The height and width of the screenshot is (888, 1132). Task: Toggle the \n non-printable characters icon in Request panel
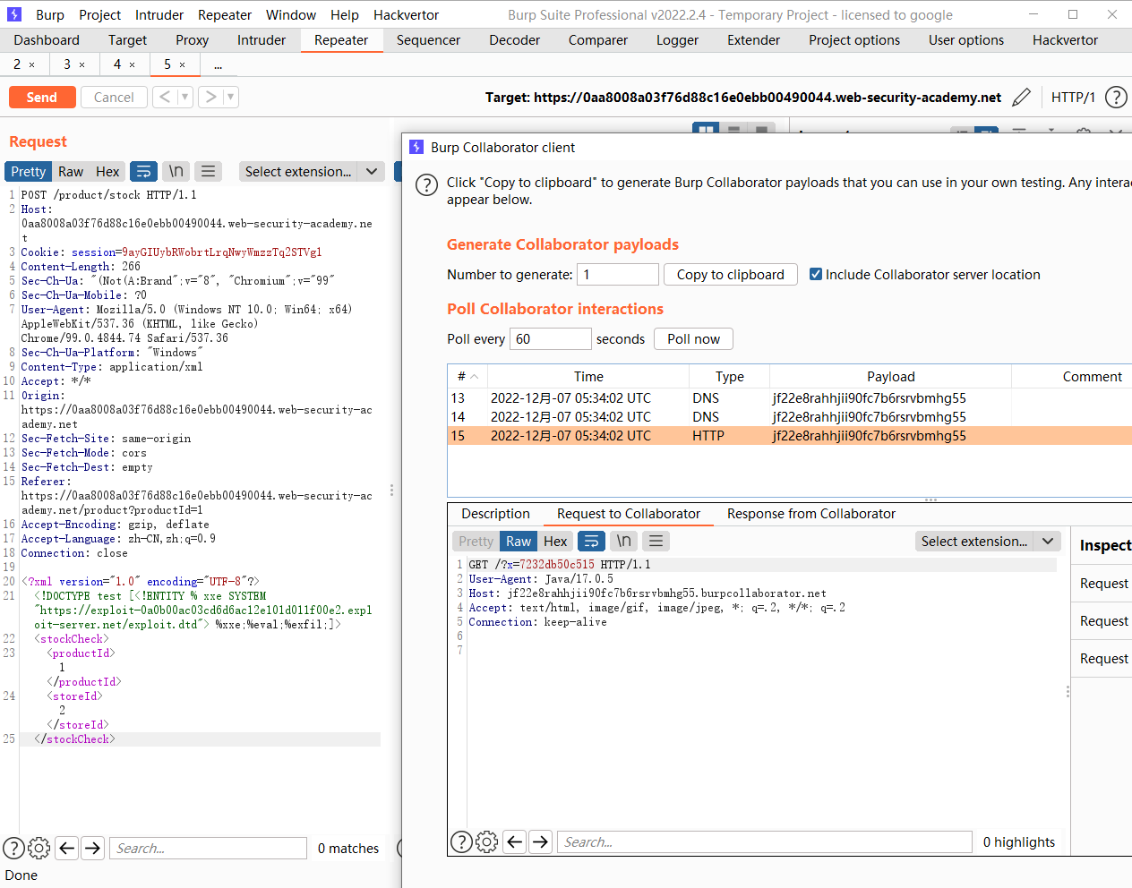176,172
